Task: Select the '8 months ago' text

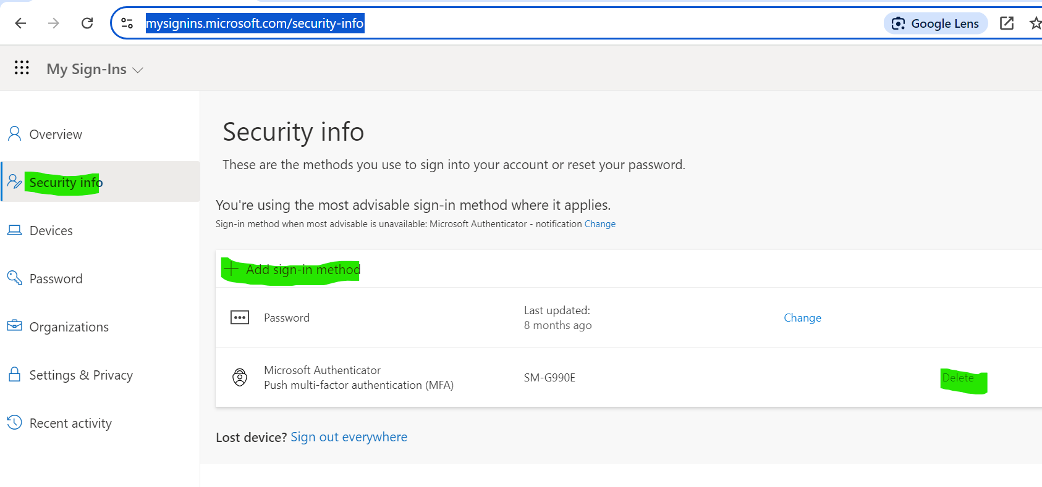Action: click(558, 325)
